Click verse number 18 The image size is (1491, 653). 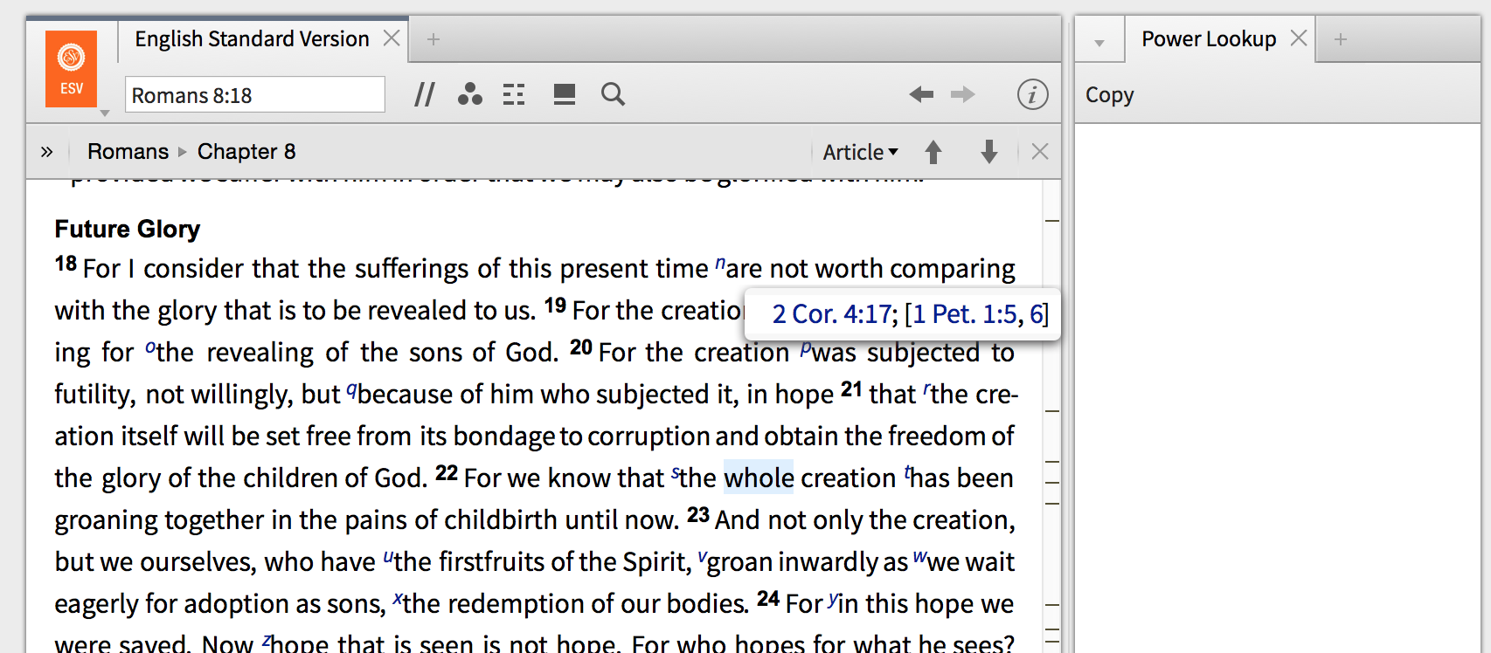[x=66, y=263]
